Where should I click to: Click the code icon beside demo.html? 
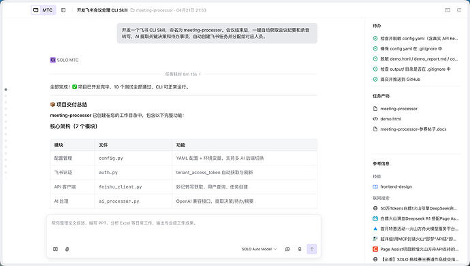pyautogui.click(x=375, y=119)
